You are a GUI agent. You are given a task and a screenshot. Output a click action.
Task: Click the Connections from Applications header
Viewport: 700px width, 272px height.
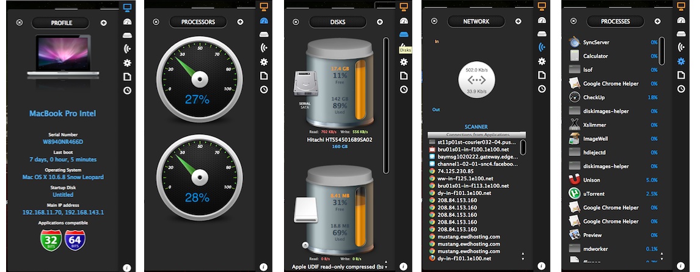coord(476,134)
